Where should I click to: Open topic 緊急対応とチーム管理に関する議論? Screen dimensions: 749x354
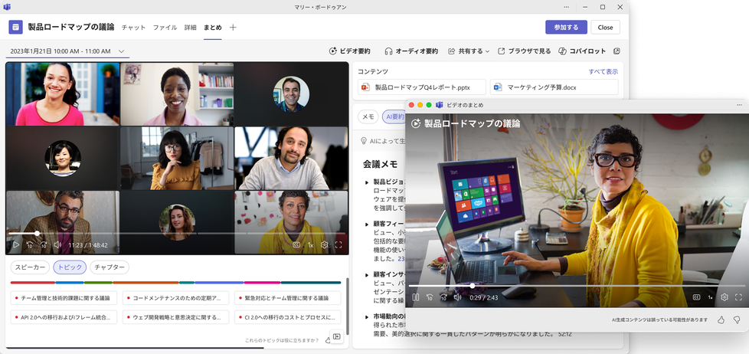coord(287,298)
